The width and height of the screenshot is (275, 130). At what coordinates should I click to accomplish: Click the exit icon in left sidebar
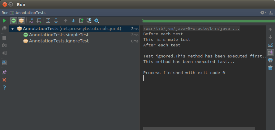tap(4, 53)
